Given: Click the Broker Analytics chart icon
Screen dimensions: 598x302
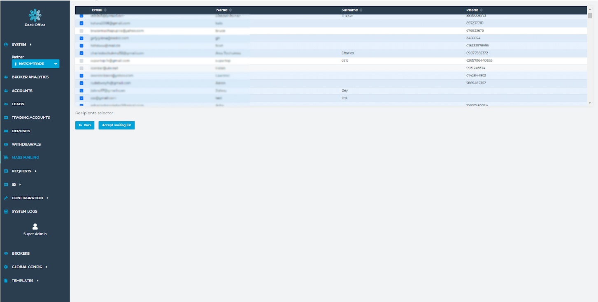Looking at the screenshot, I should 6,77.
